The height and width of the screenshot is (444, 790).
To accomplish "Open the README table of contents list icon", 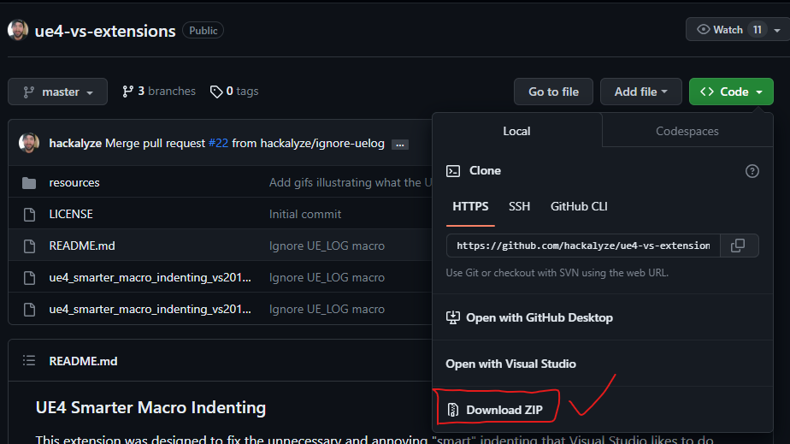I will click(x=29, y=360).
